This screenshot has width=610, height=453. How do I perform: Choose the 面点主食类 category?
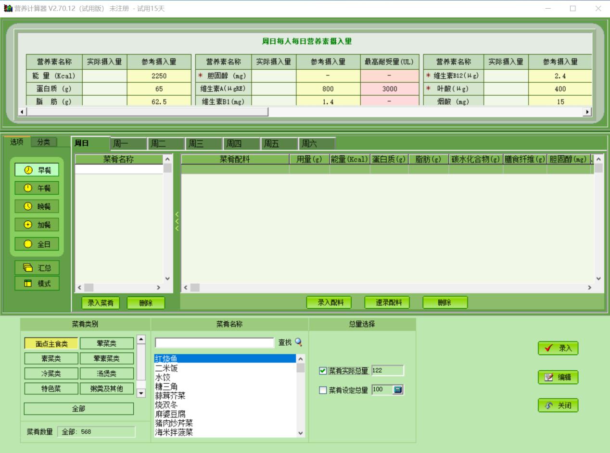51,343
